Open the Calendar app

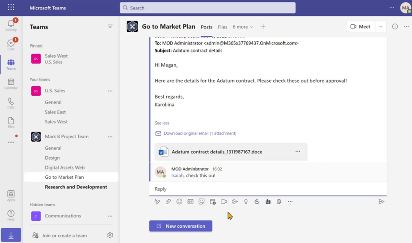click(x=11, y=84)
